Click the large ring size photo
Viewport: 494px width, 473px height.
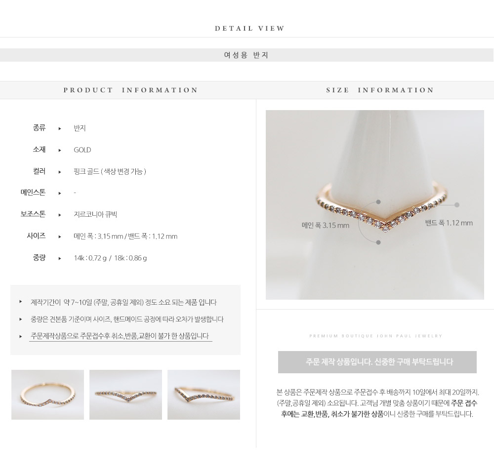[x=374, y=205]
